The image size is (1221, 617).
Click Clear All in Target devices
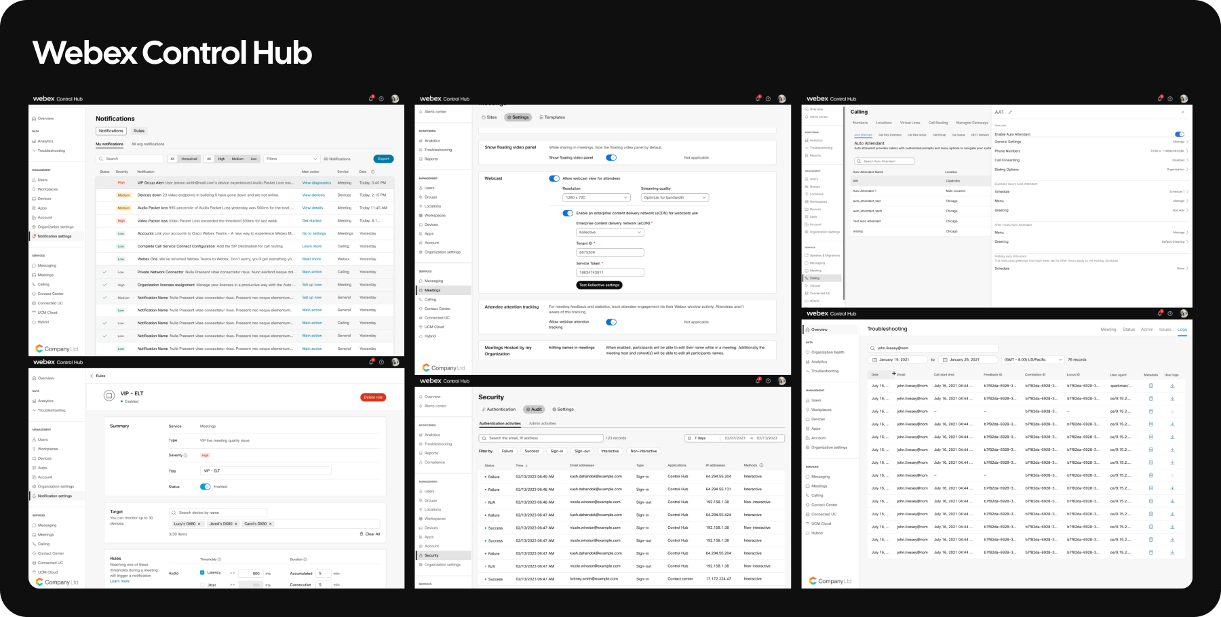pos(370,534)
